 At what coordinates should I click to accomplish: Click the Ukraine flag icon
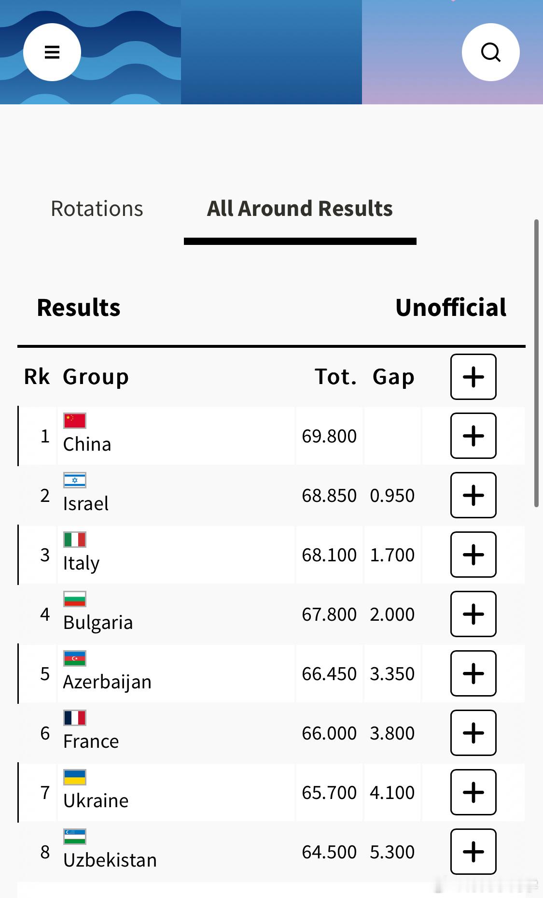click(75, 777)
